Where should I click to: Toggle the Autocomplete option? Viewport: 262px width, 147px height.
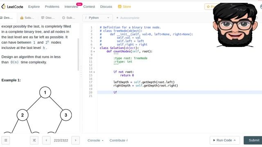[128, 18]
